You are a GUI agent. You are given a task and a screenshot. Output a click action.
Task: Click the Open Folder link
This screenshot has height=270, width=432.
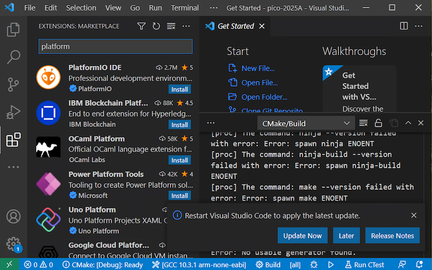click(x=264, y=97)
